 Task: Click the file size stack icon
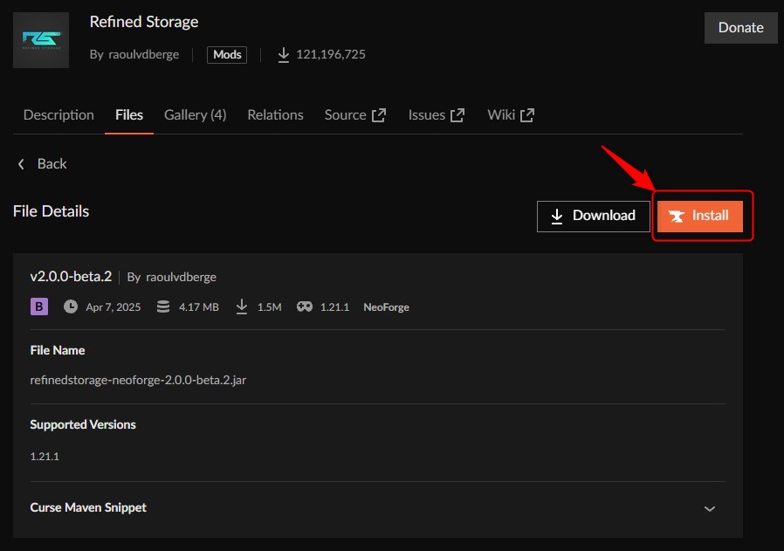pyautogui.click(x=163, y=306)
